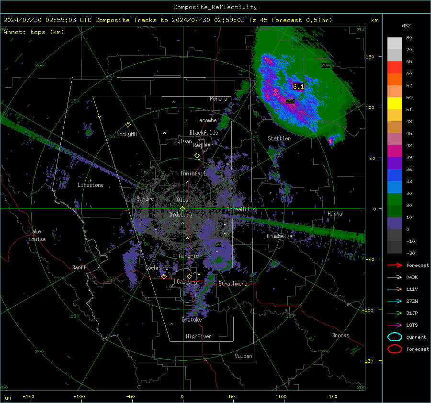The height and width of the screenshot is (403, 431).
Task: Click the Composite_Reflectivity title
Action: (215, 7)
